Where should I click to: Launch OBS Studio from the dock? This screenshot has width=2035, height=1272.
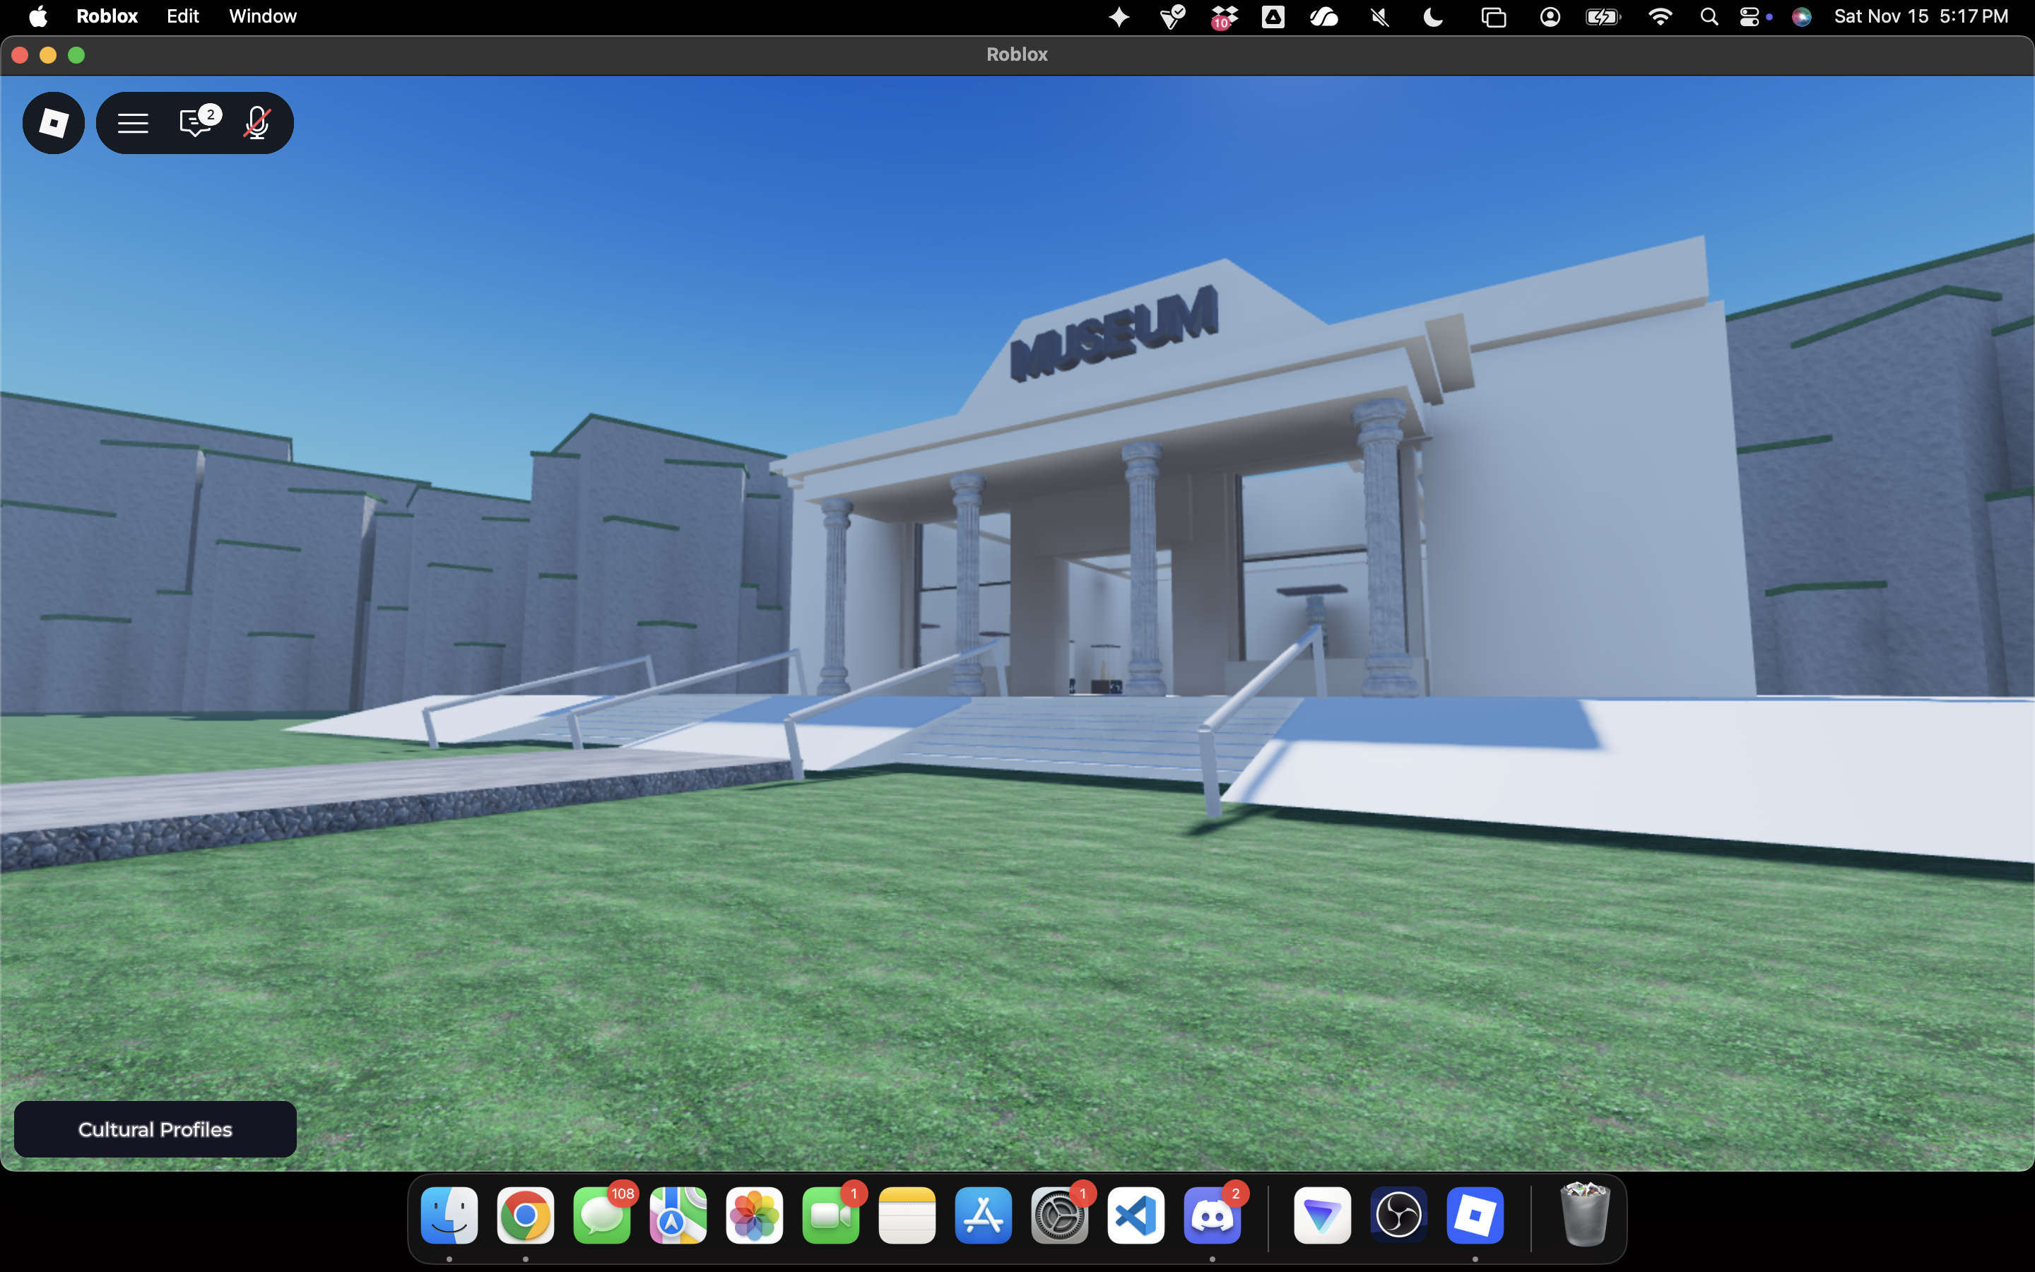click(1398, 1215)
